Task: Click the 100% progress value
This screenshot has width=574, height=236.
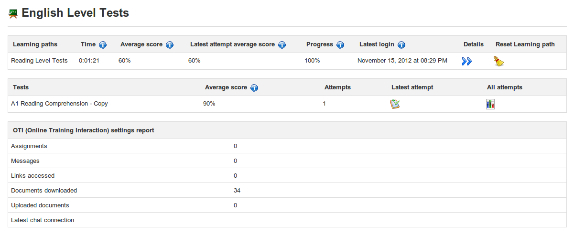Action: click(312, 61)
